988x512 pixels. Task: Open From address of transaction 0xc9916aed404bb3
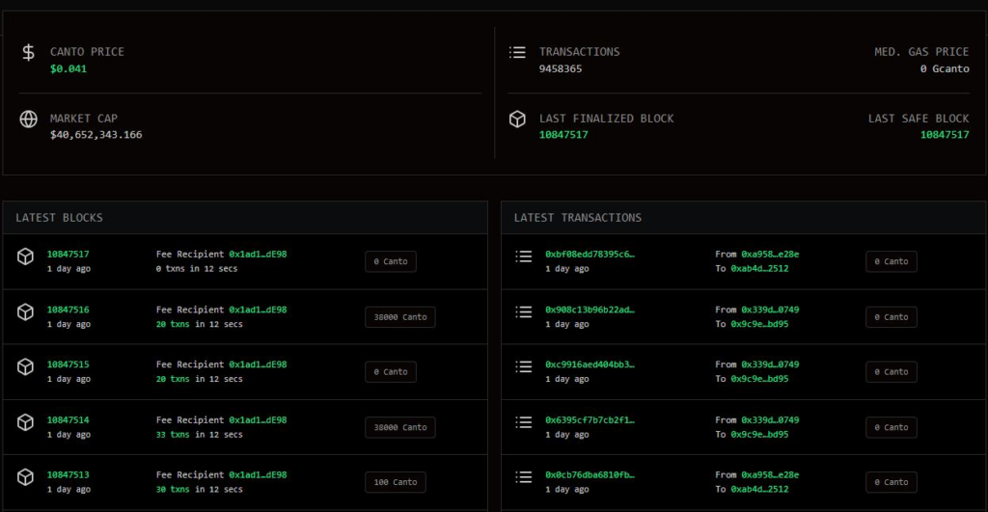770,364
